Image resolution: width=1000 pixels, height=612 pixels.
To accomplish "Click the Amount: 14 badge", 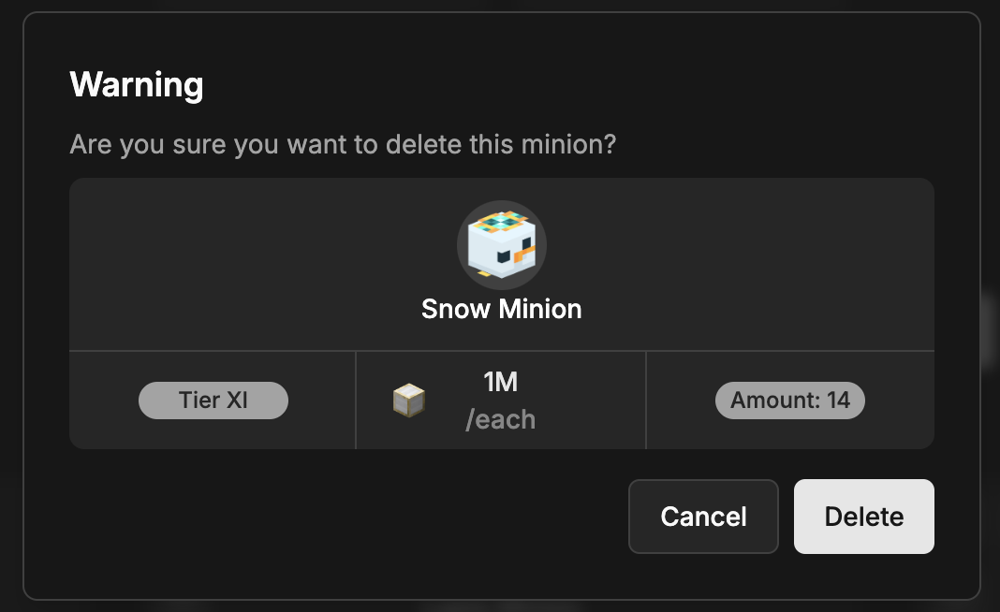I will [x=789, y=401].
